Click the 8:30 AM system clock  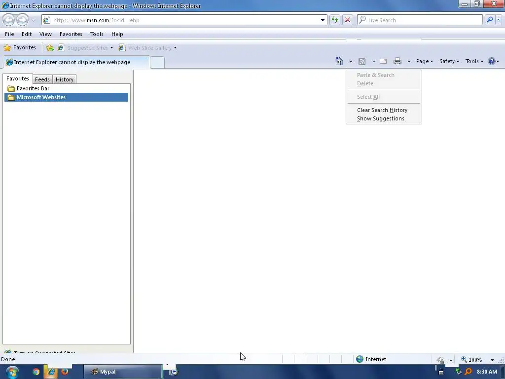point(487,372)
